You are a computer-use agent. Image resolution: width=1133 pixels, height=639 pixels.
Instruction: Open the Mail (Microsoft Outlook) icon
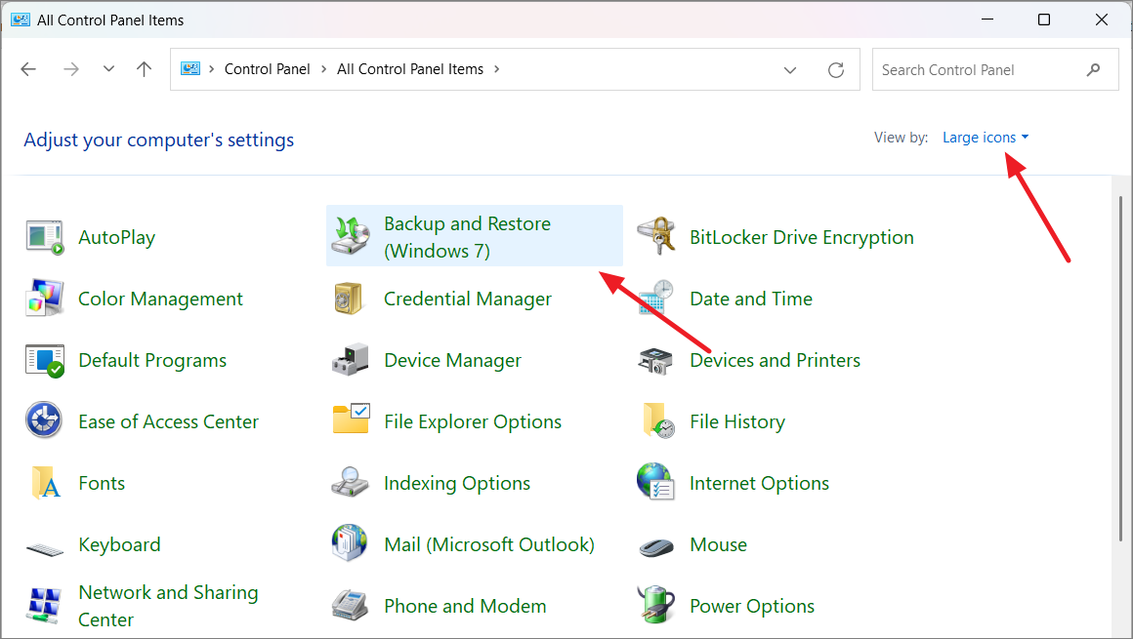[x=351, y=543]
